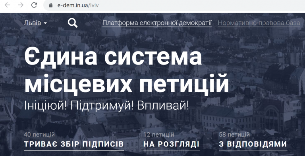Switch to the НА РОЗГЛЯДІ tab
This screenshot has height=156, width=305.
click(x=172, y=144)
